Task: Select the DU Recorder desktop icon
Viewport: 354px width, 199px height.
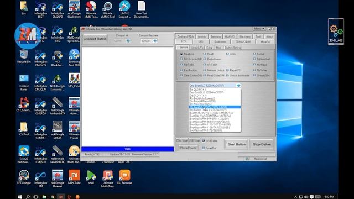Action: 124,177
